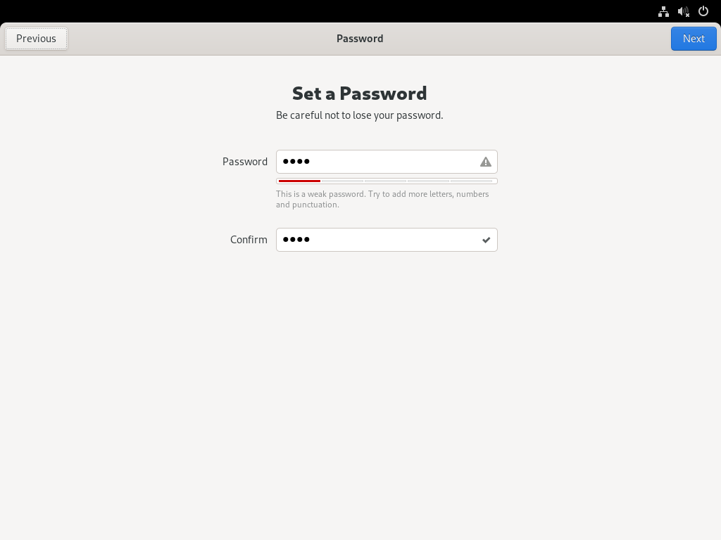This screenshot has height=540, width=721.
Task: Click the checkmark icon in Confirm field
Action: click(x=486, y=240)
